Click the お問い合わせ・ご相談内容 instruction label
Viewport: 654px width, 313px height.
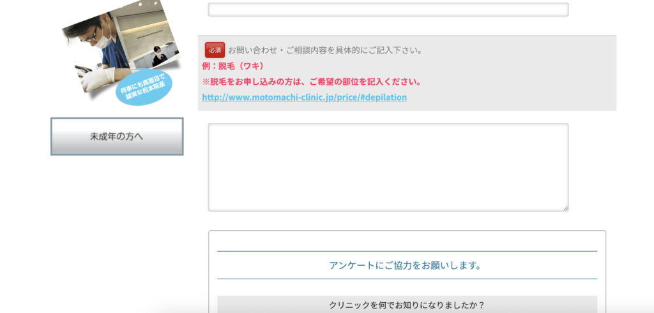coord(326,50)
